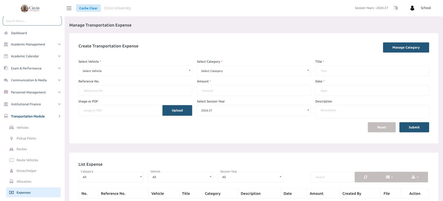Open the Vehicle filter dropdown
This screenshot has width=443, height=201.
(x=181, y=177)
